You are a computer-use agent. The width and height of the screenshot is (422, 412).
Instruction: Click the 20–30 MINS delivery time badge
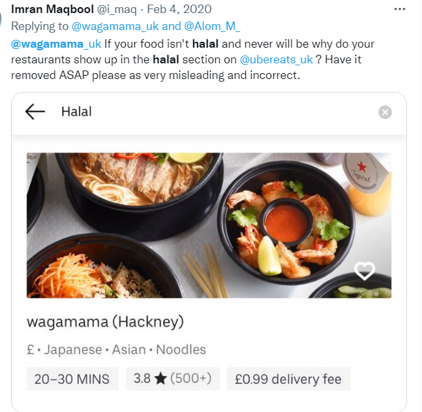[x=72, y=379]
